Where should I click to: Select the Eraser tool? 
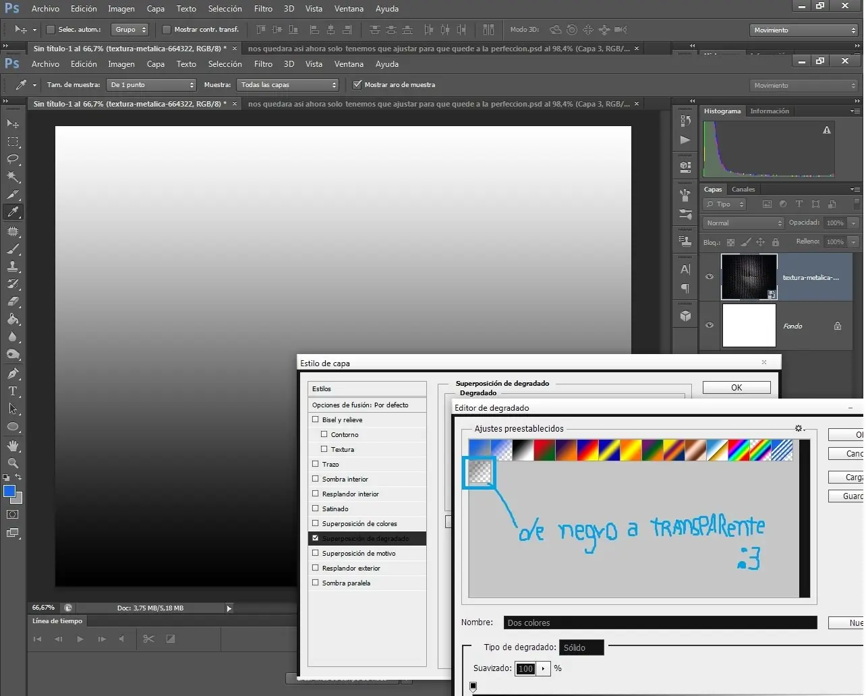coord(13,301)
